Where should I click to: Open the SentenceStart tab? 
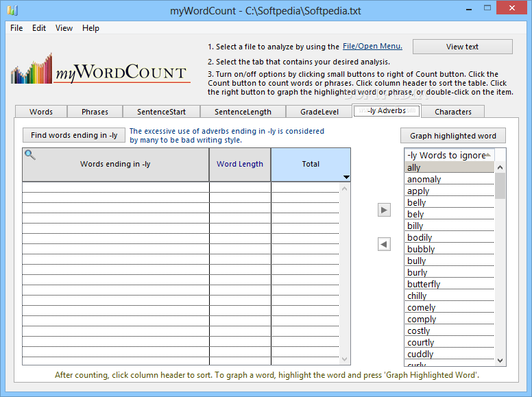pos(162,112)
